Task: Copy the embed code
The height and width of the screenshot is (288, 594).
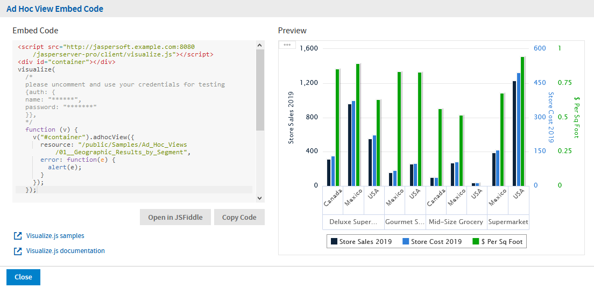Action: (239, 217)
